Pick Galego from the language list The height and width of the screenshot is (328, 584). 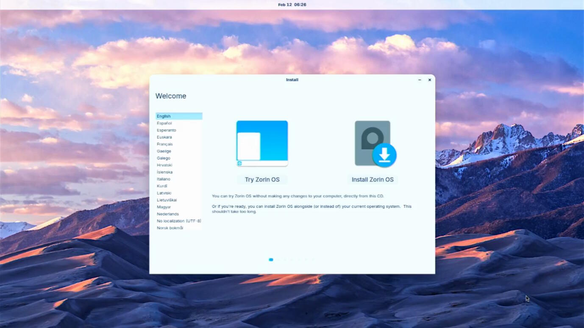[x=179, y=158]
